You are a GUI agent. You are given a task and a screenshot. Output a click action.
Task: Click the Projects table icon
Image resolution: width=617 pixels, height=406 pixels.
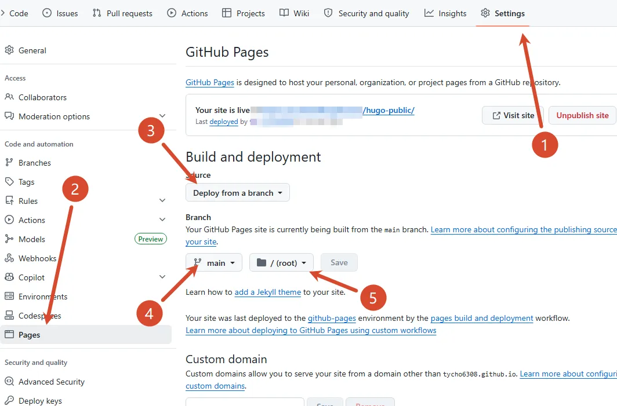pos(227,13)
